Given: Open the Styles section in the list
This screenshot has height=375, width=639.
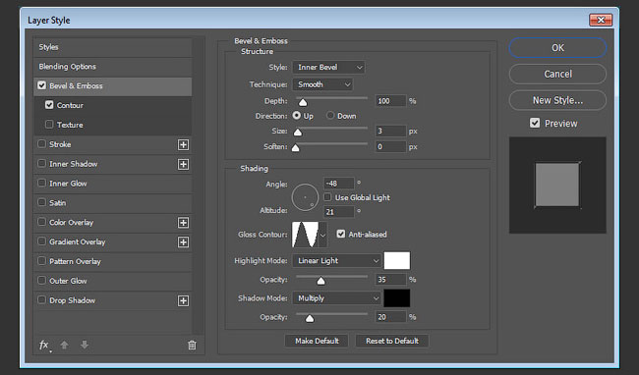Looking at the screenshot, I should 112,47.
